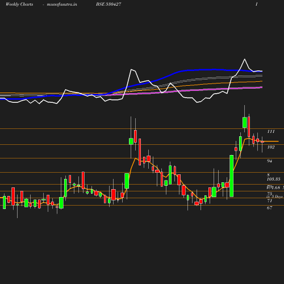
Task: Click the 111 price level label
Action: pos(271,131)
